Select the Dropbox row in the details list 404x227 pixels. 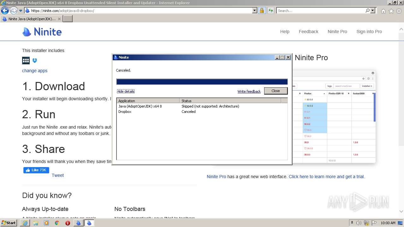(x=202, y=112)
